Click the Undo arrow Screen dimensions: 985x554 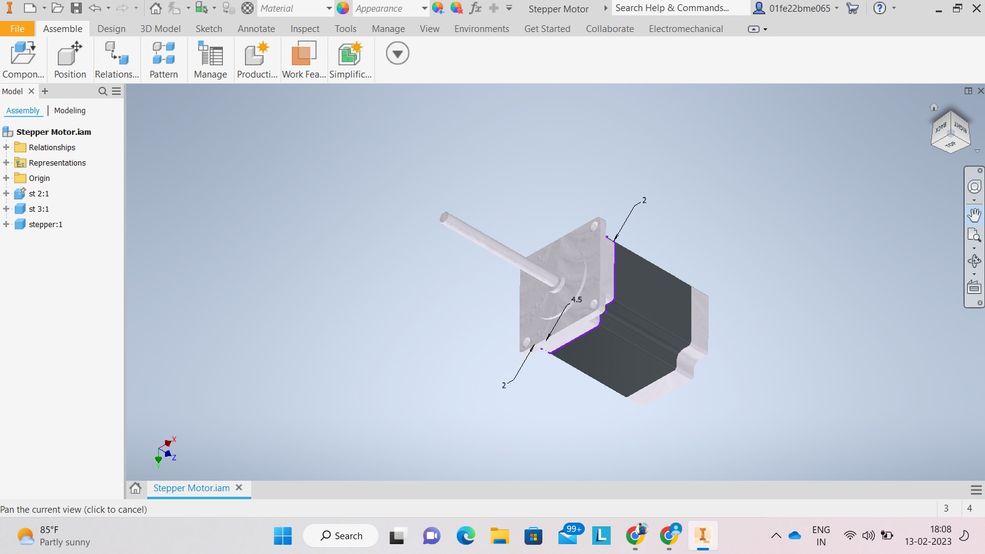[x=95, y=8]
